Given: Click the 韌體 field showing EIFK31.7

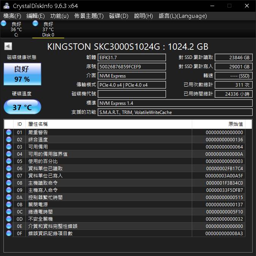Looking at the screenshot, I should pyautogui.click(x=132, y=57).
